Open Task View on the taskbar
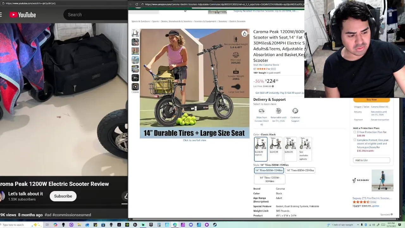This screenshot has width=405, height=228. pos(47,225)
